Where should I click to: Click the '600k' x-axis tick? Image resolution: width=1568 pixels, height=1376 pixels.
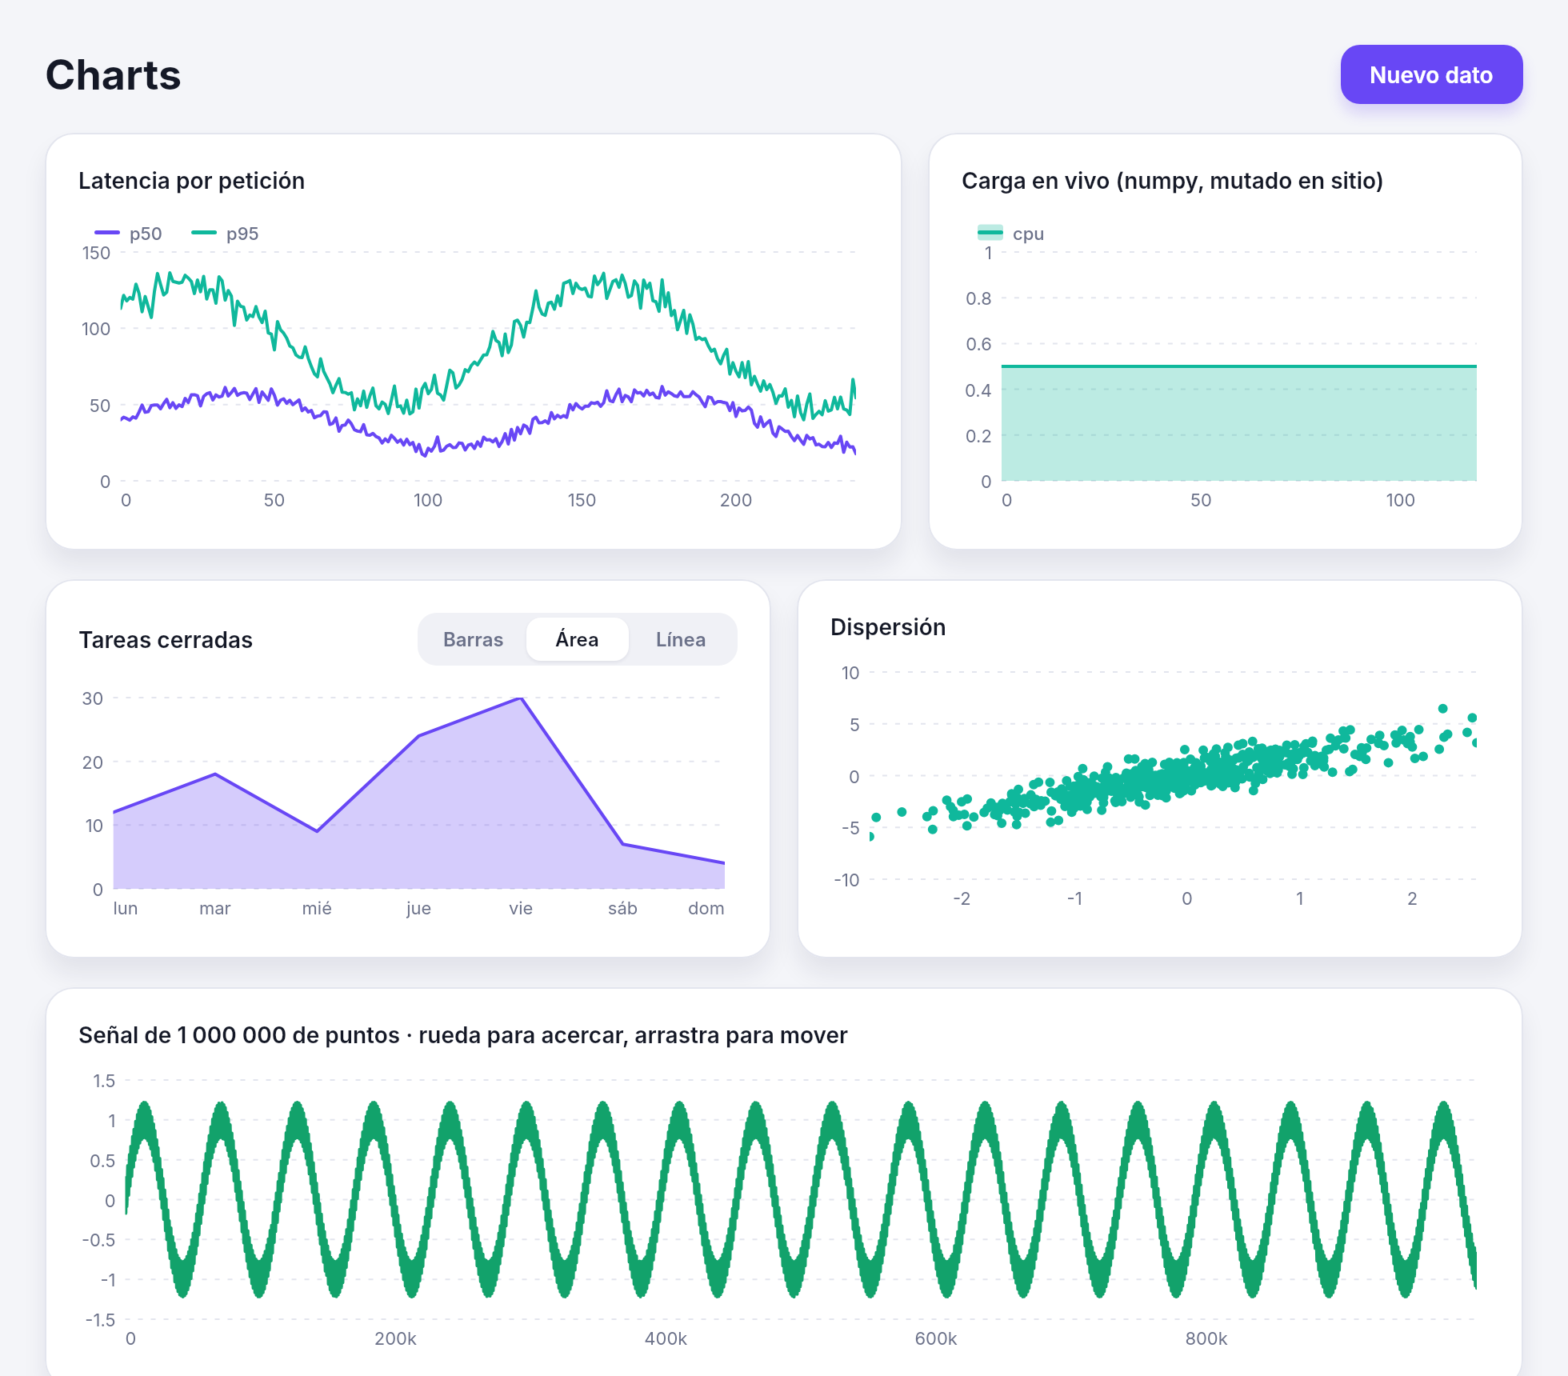(936, 1338)
